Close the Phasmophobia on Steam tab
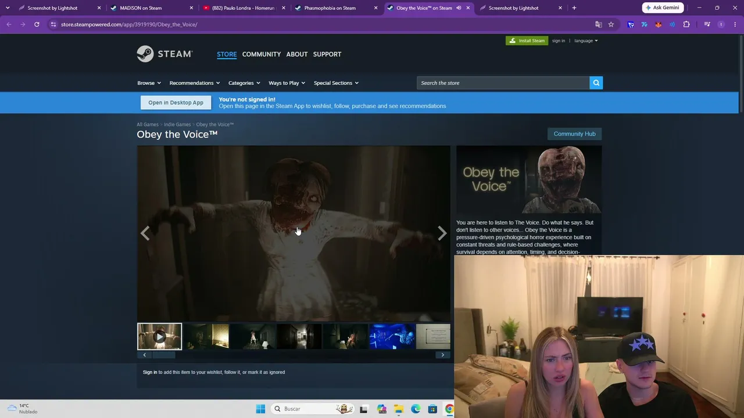Image resolution: width=744 pixels, height=418 pixels. pyautogui.click(x=375, y=8)
